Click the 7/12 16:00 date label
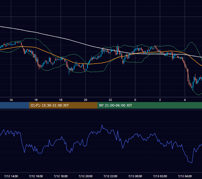The image size is (202, 179). (36, 176)
